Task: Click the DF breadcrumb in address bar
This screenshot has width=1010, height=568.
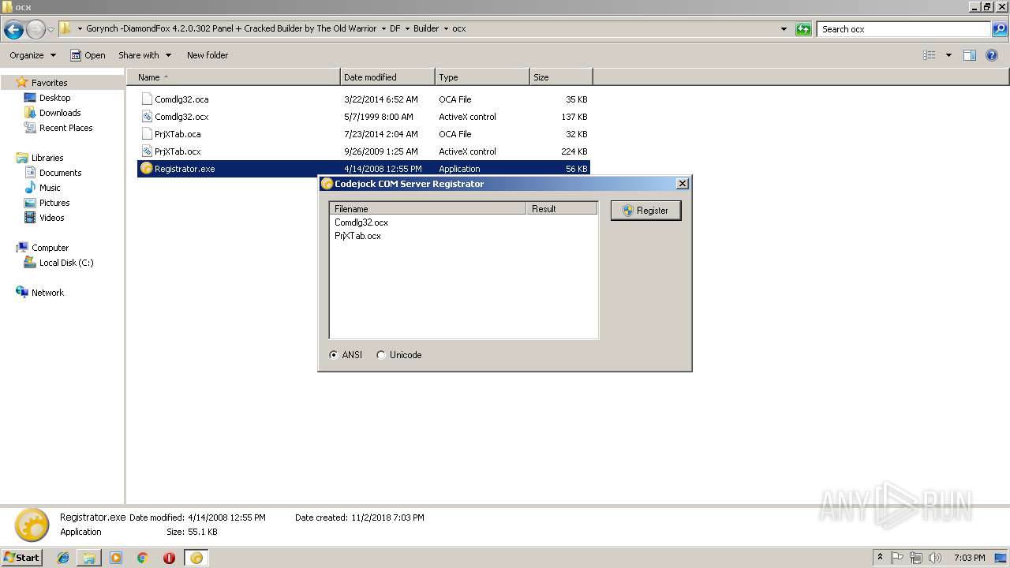Action: click(395, 28)
